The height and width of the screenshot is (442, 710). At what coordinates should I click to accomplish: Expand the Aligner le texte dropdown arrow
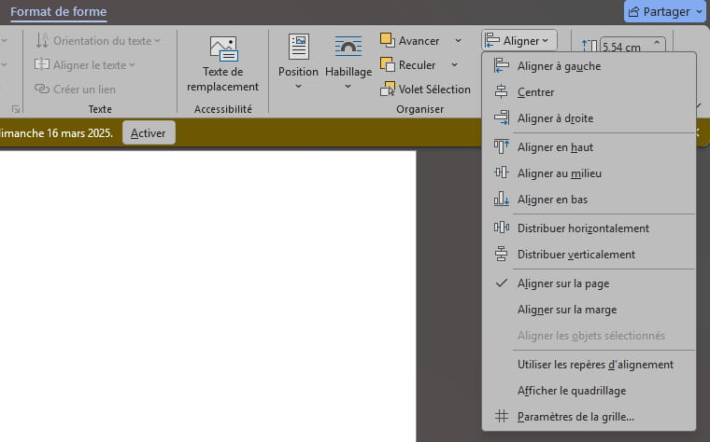pos(133,65)
